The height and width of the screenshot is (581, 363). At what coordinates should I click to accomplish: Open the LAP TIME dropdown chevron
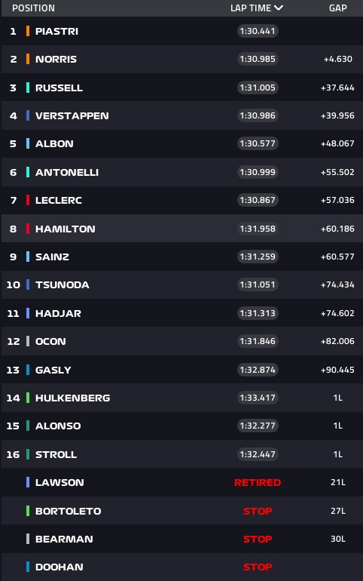(279, 8)
